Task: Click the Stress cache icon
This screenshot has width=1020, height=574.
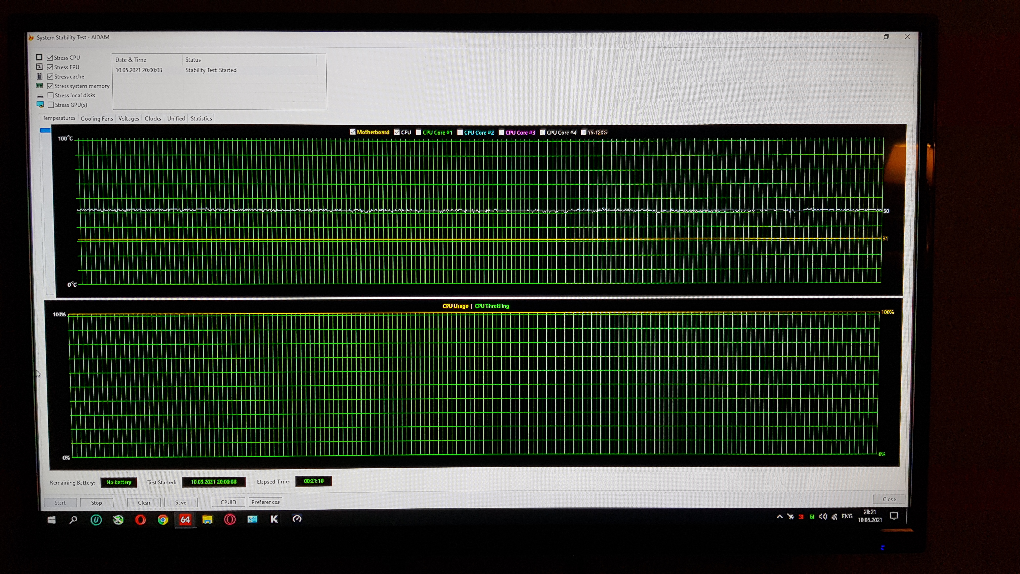Action: point(40,76)
